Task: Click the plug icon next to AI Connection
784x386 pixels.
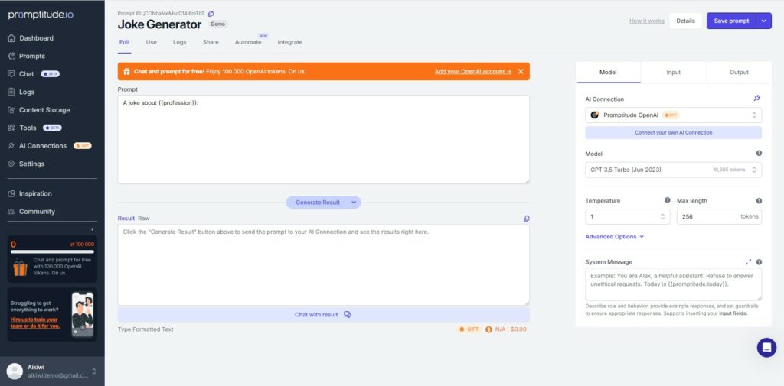Action: pos(757,99)
